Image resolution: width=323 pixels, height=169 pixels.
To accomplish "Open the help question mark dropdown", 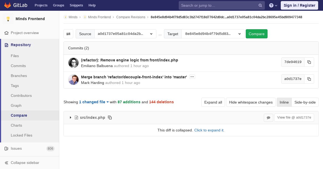I will point(273,5).
